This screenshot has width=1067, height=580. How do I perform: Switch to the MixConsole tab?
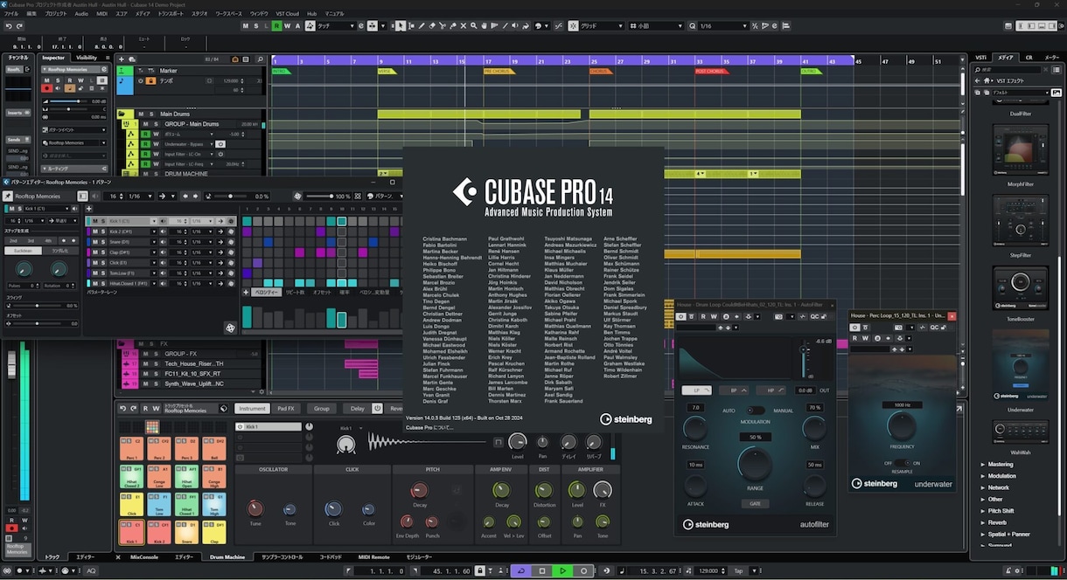(144, 556)
